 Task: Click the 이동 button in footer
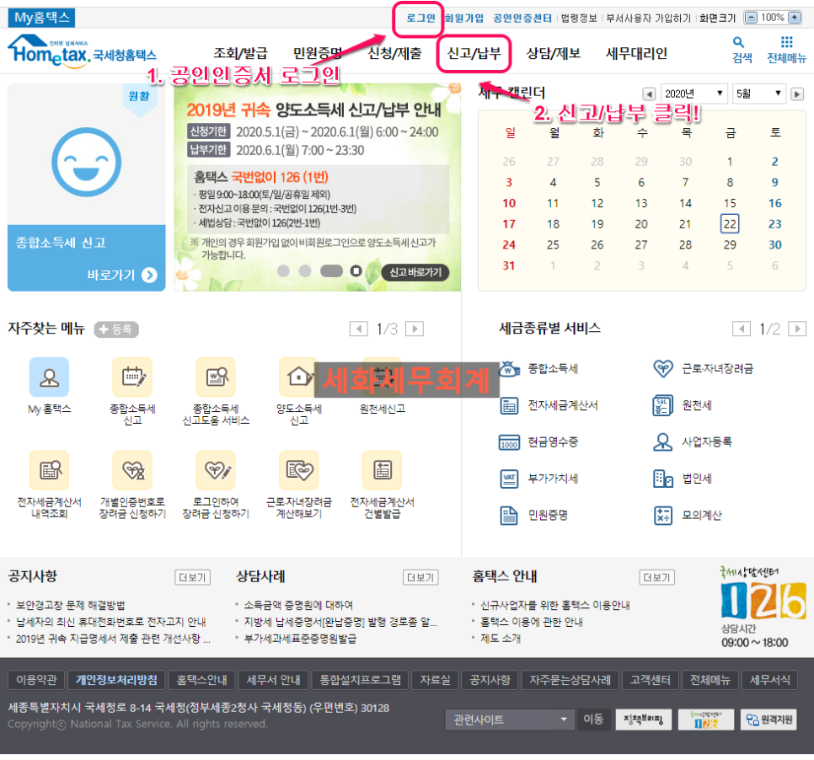(x=593, y=720)
